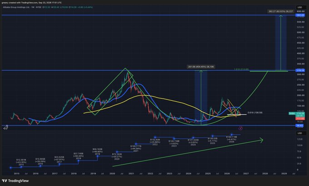The height and width of the screenshot is (186, 309).
Task: Select the 582.63 horizontal line price label
Action: pos(300,15)
